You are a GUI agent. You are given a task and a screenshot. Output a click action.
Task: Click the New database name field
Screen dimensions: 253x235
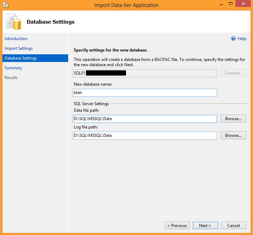[145, 93]
